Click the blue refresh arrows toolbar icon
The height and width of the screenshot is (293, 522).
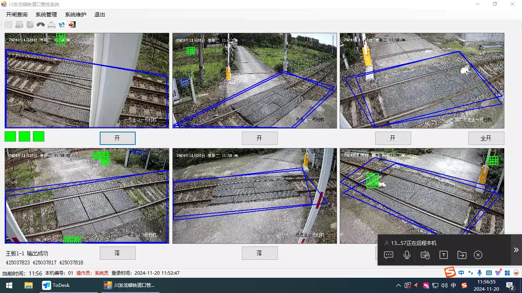[62, 25]
